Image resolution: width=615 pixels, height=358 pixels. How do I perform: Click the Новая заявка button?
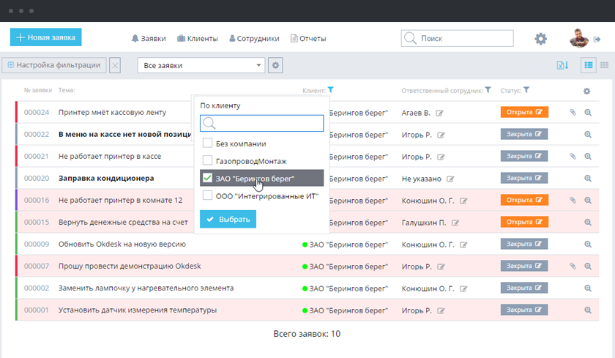pos(45,37)
